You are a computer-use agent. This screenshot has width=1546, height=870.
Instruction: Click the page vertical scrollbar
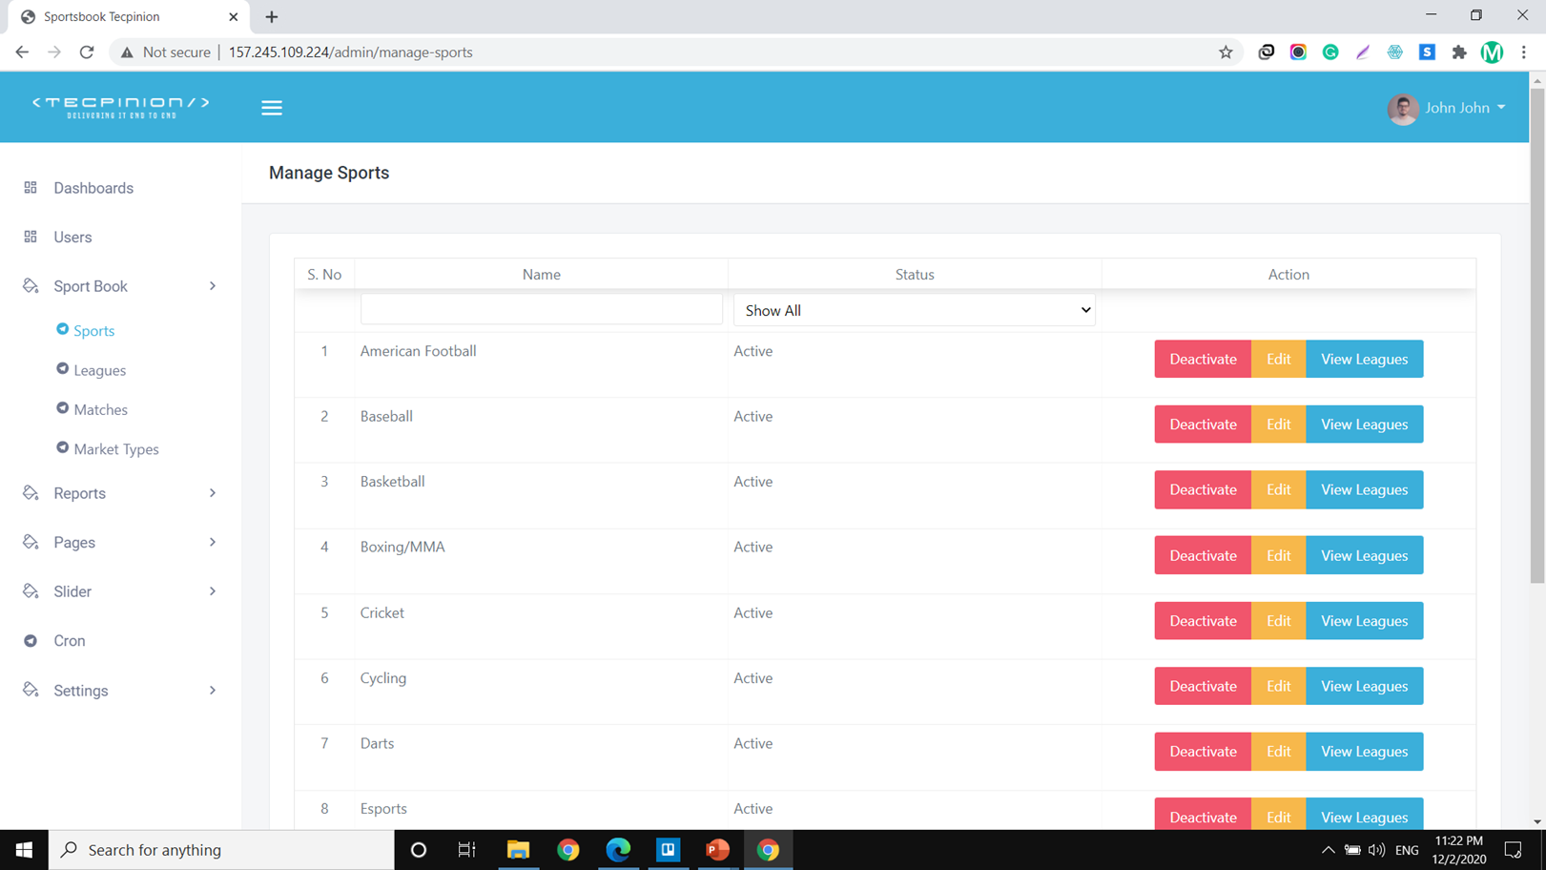point(1537,334)
